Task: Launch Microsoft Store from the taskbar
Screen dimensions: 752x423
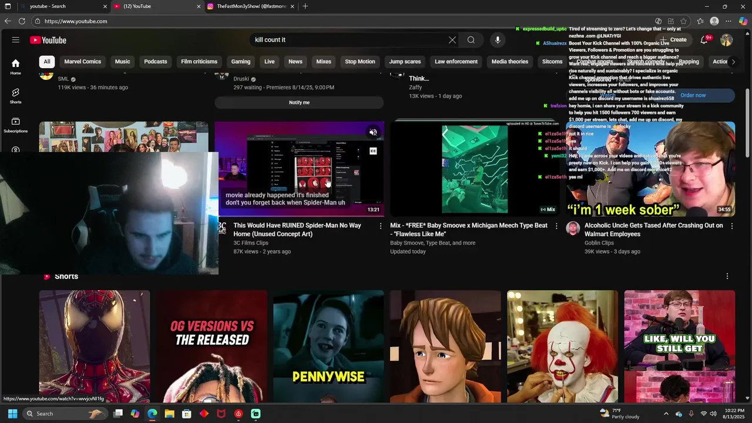Action: (187, 414)
